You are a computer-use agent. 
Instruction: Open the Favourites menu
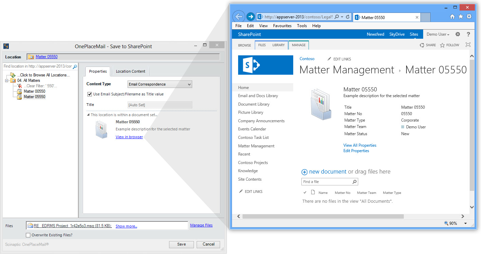point(282,25)
